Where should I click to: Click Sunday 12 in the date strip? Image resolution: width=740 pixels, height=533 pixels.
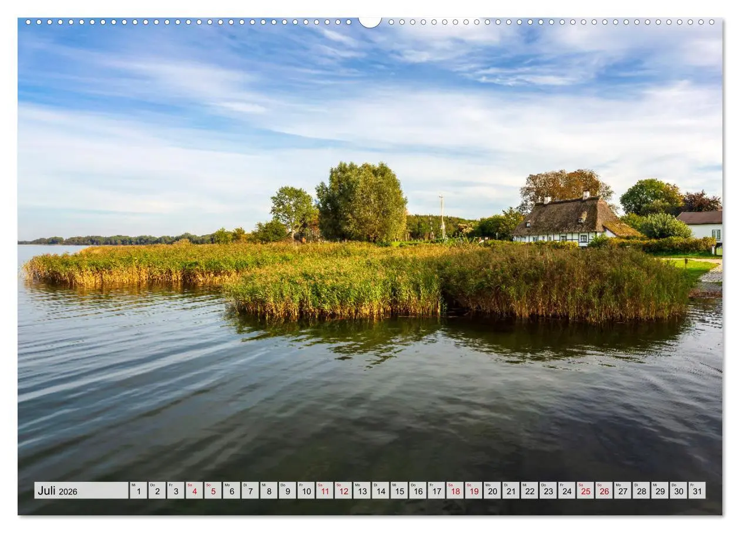pos(343,491)
